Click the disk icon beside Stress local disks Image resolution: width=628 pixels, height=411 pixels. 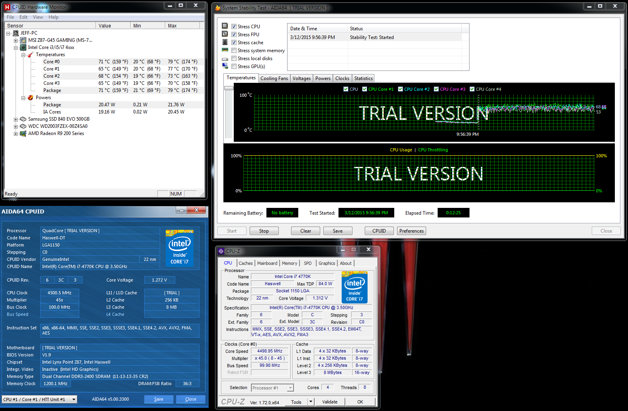pyautogui.click(x=225, y=59)
